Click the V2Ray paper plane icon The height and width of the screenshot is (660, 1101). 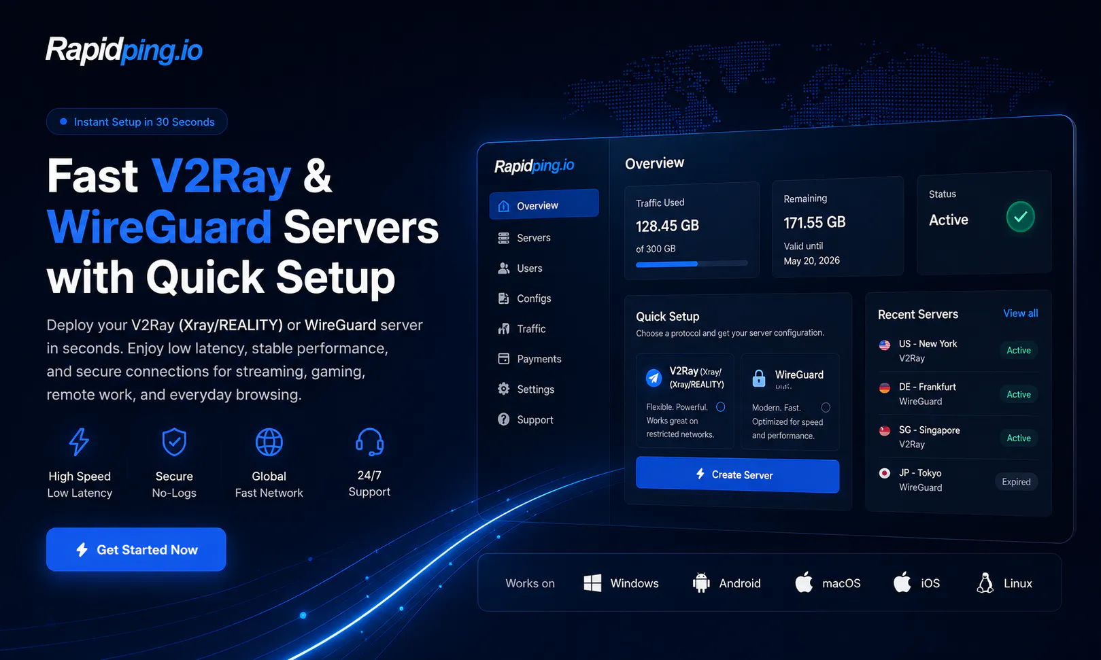pos(654,377)
